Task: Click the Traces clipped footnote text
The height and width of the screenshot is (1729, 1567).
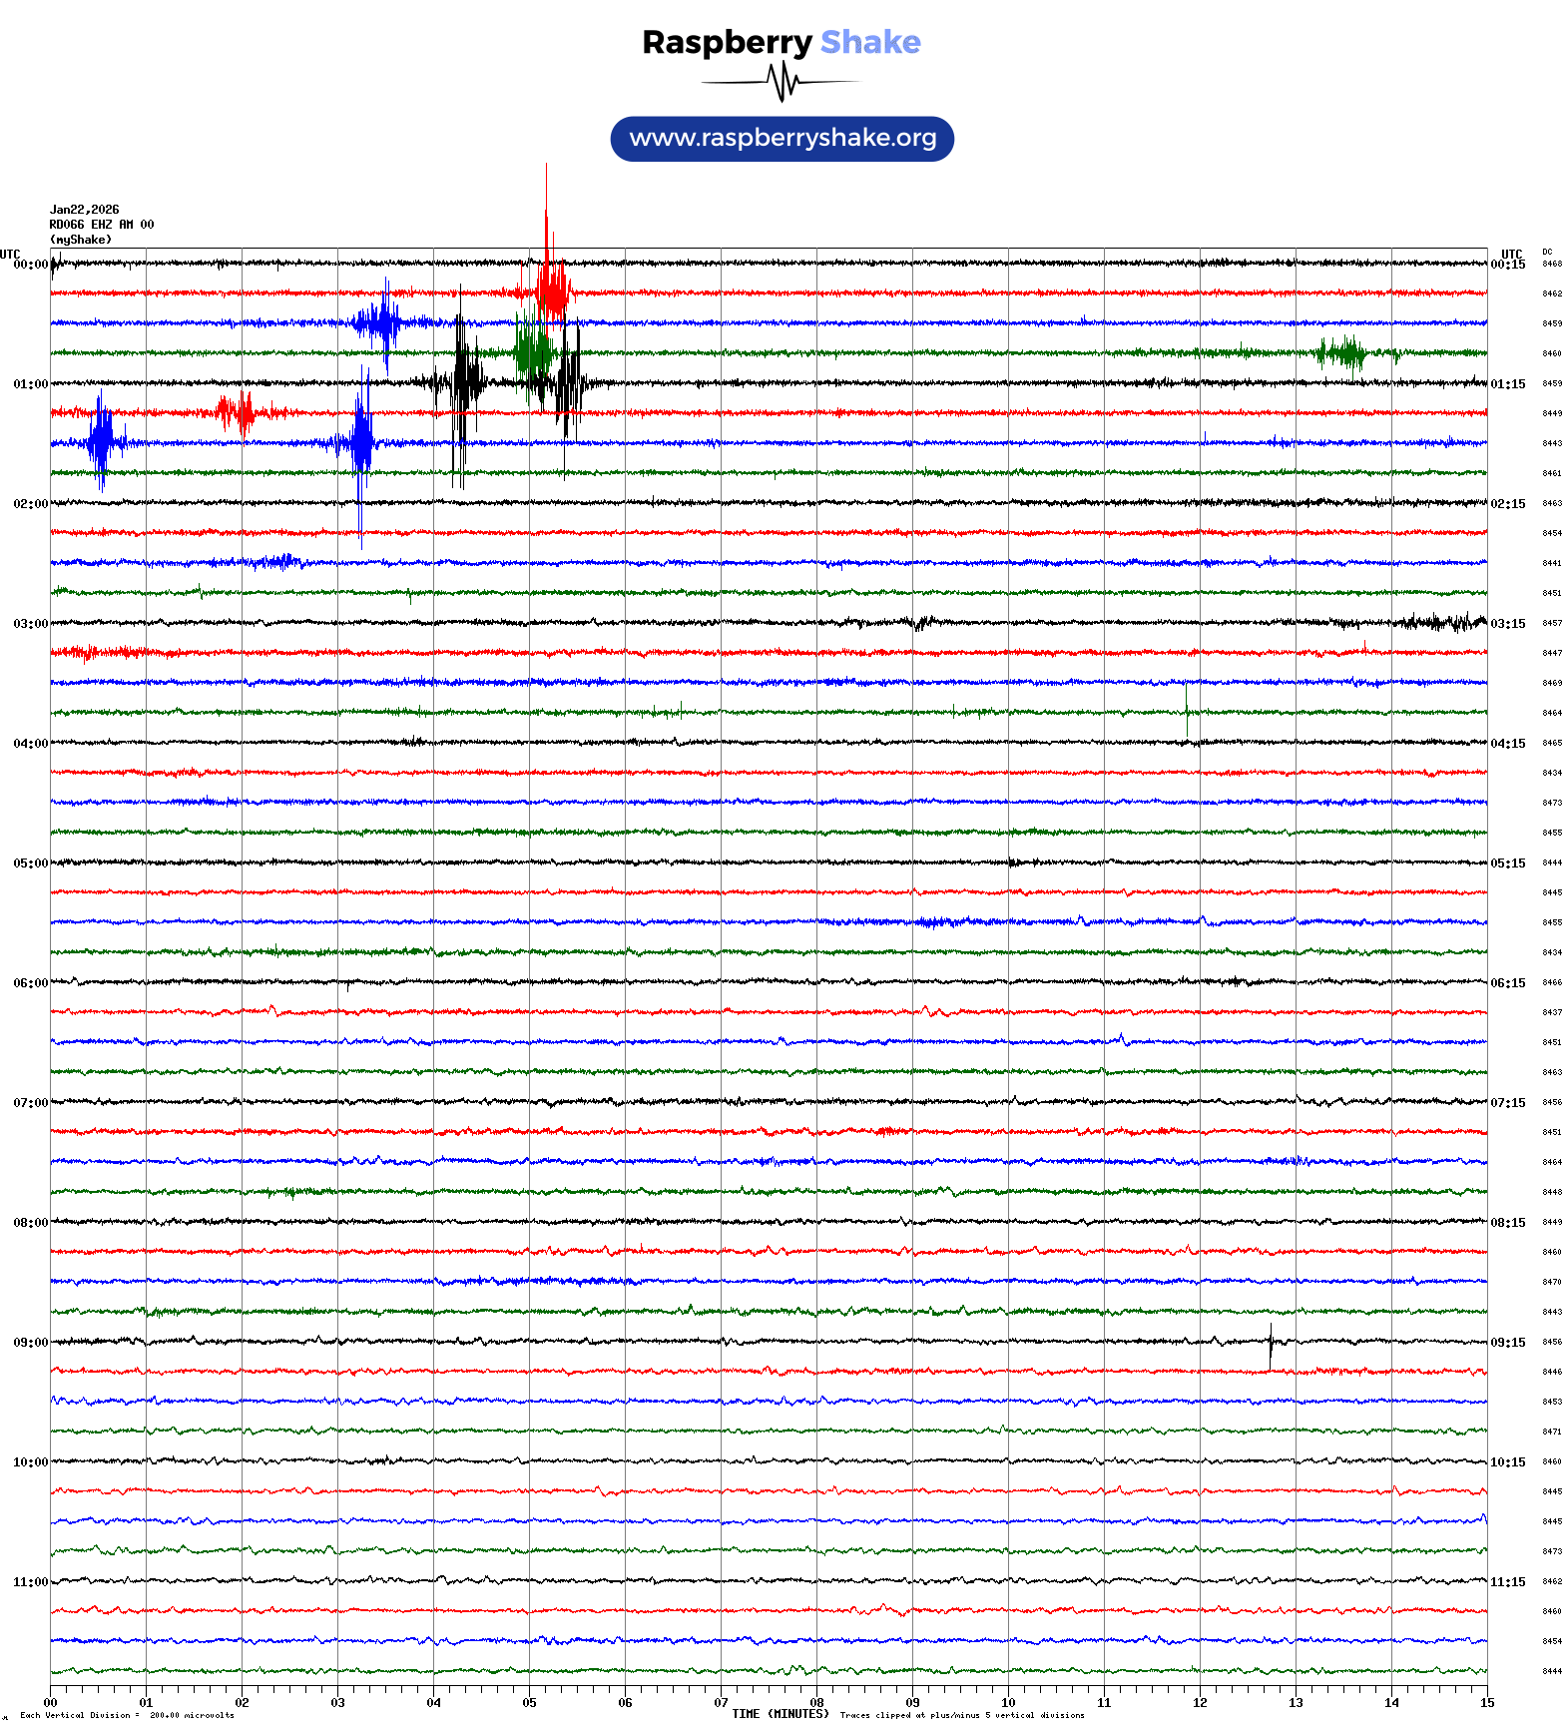Action: (x=962, y=1715)
